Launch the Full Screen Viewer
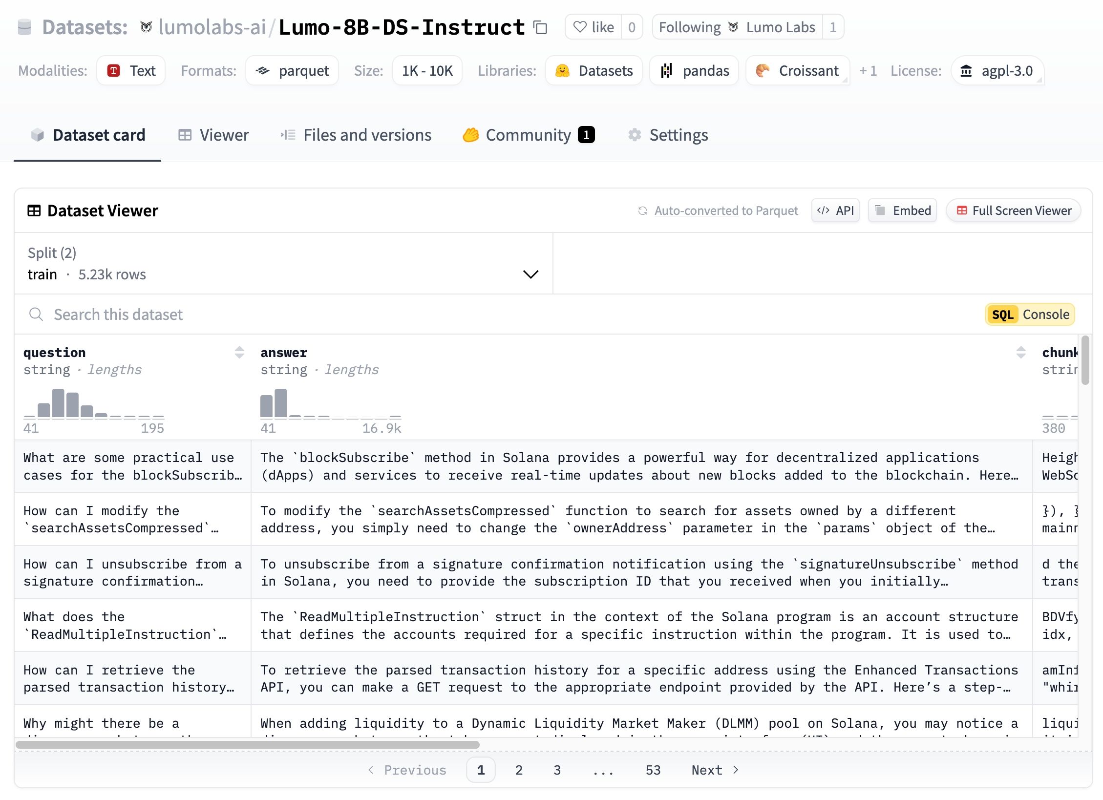 pos(1014,211)
